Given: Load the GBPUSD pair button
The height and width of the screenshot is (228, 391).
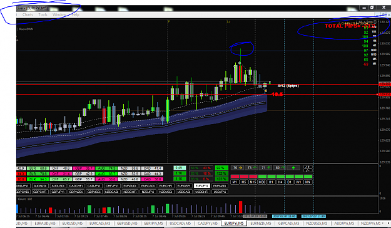Looking at the screenshot, I should (94, 192).
